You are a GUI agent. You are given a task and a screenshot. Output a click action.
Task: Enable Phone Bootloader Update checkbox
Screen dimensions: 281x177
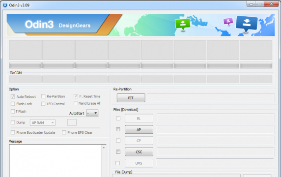[13, 132]
